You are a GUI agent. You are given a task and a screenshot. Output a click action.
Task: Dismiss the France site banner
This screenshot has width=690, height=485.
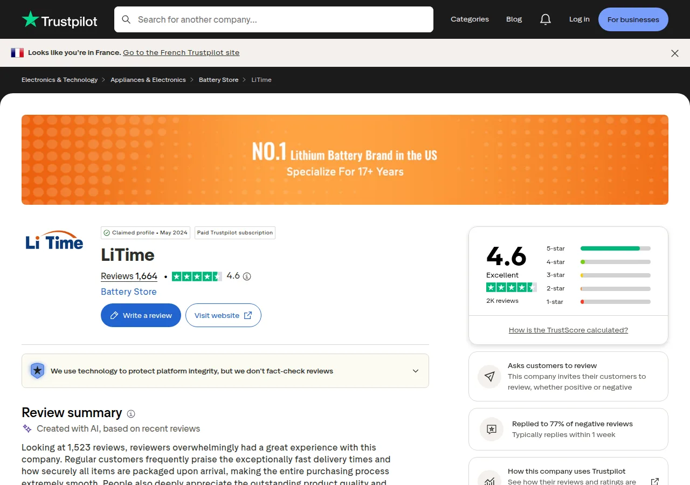[x=675, y=53]
